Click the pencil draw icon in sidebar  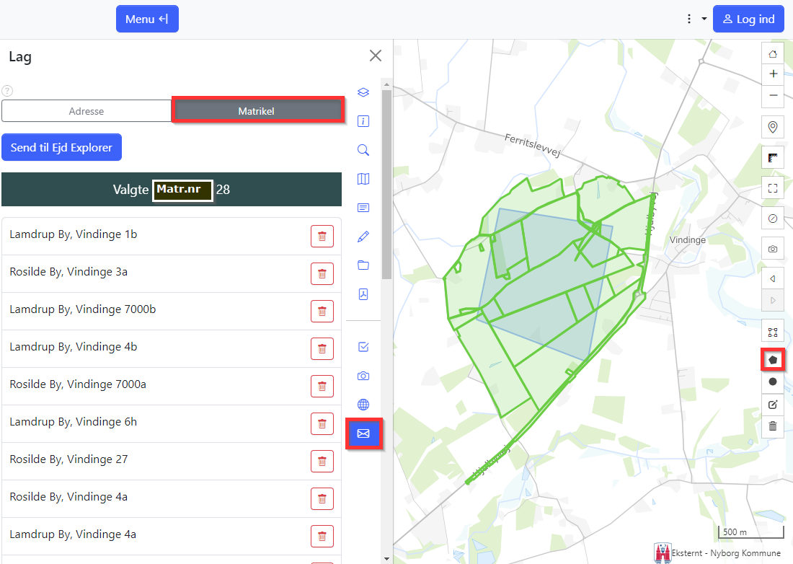point(363,237)
